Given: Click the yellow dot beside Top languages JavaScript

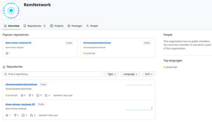Looking at the screenshot, I should (164, 67).
